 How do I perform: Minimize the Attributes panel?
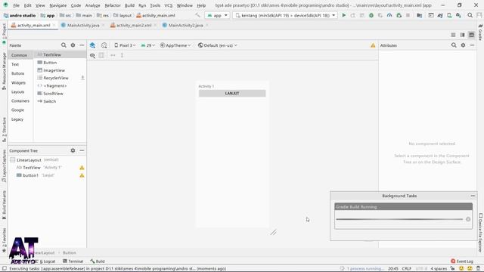point(472,45)
